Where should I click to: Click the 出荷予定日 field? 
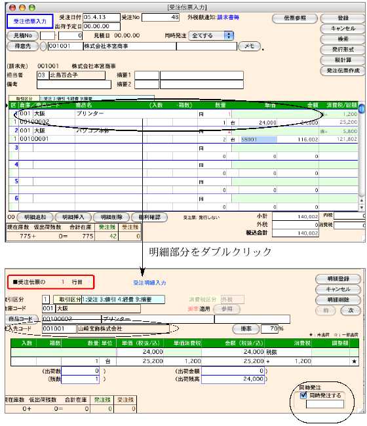click(102, 26)
